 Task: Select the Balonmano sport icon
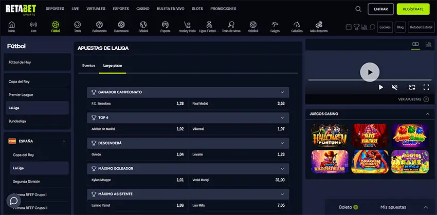121,25
